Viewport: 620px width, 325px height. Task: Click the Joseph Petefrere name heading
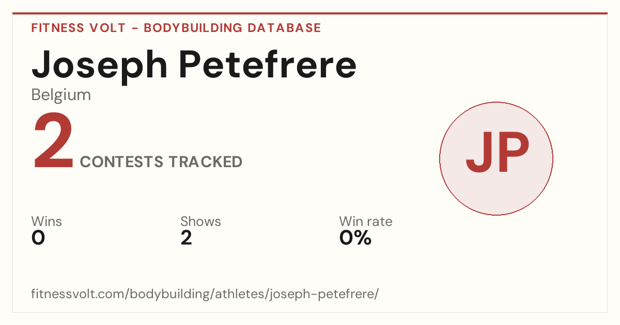(194, 66)
